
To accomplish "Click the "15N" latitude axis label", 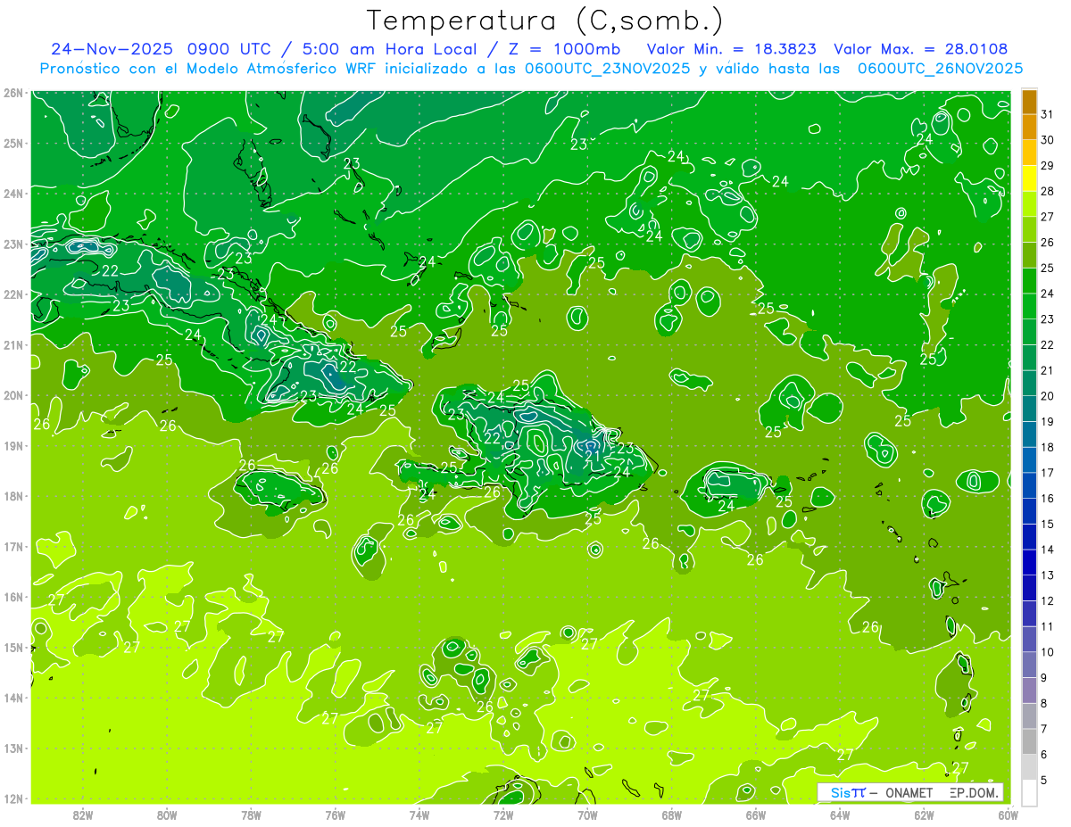I will tap(13, 647).
